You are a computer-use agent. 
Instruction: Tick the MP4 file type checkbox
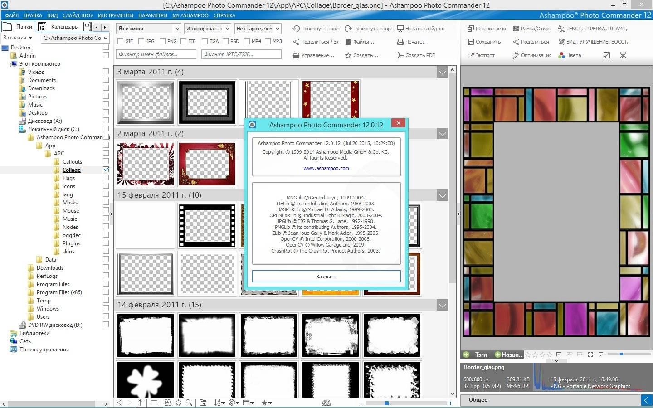[247, 41]
